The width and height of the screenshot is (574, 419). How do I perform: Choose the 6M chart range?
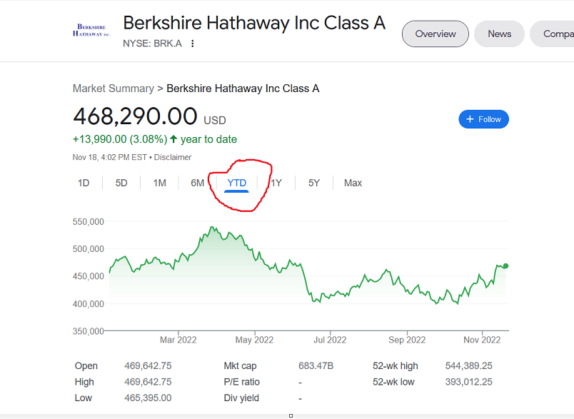[x=198, y=183]
